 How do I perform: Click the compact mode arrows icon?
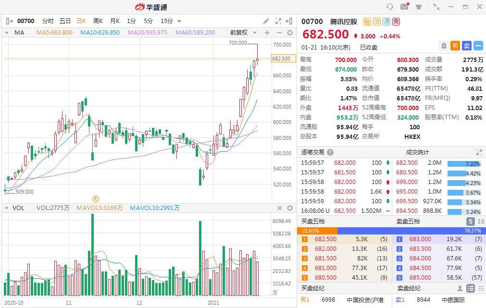(436, 7)
